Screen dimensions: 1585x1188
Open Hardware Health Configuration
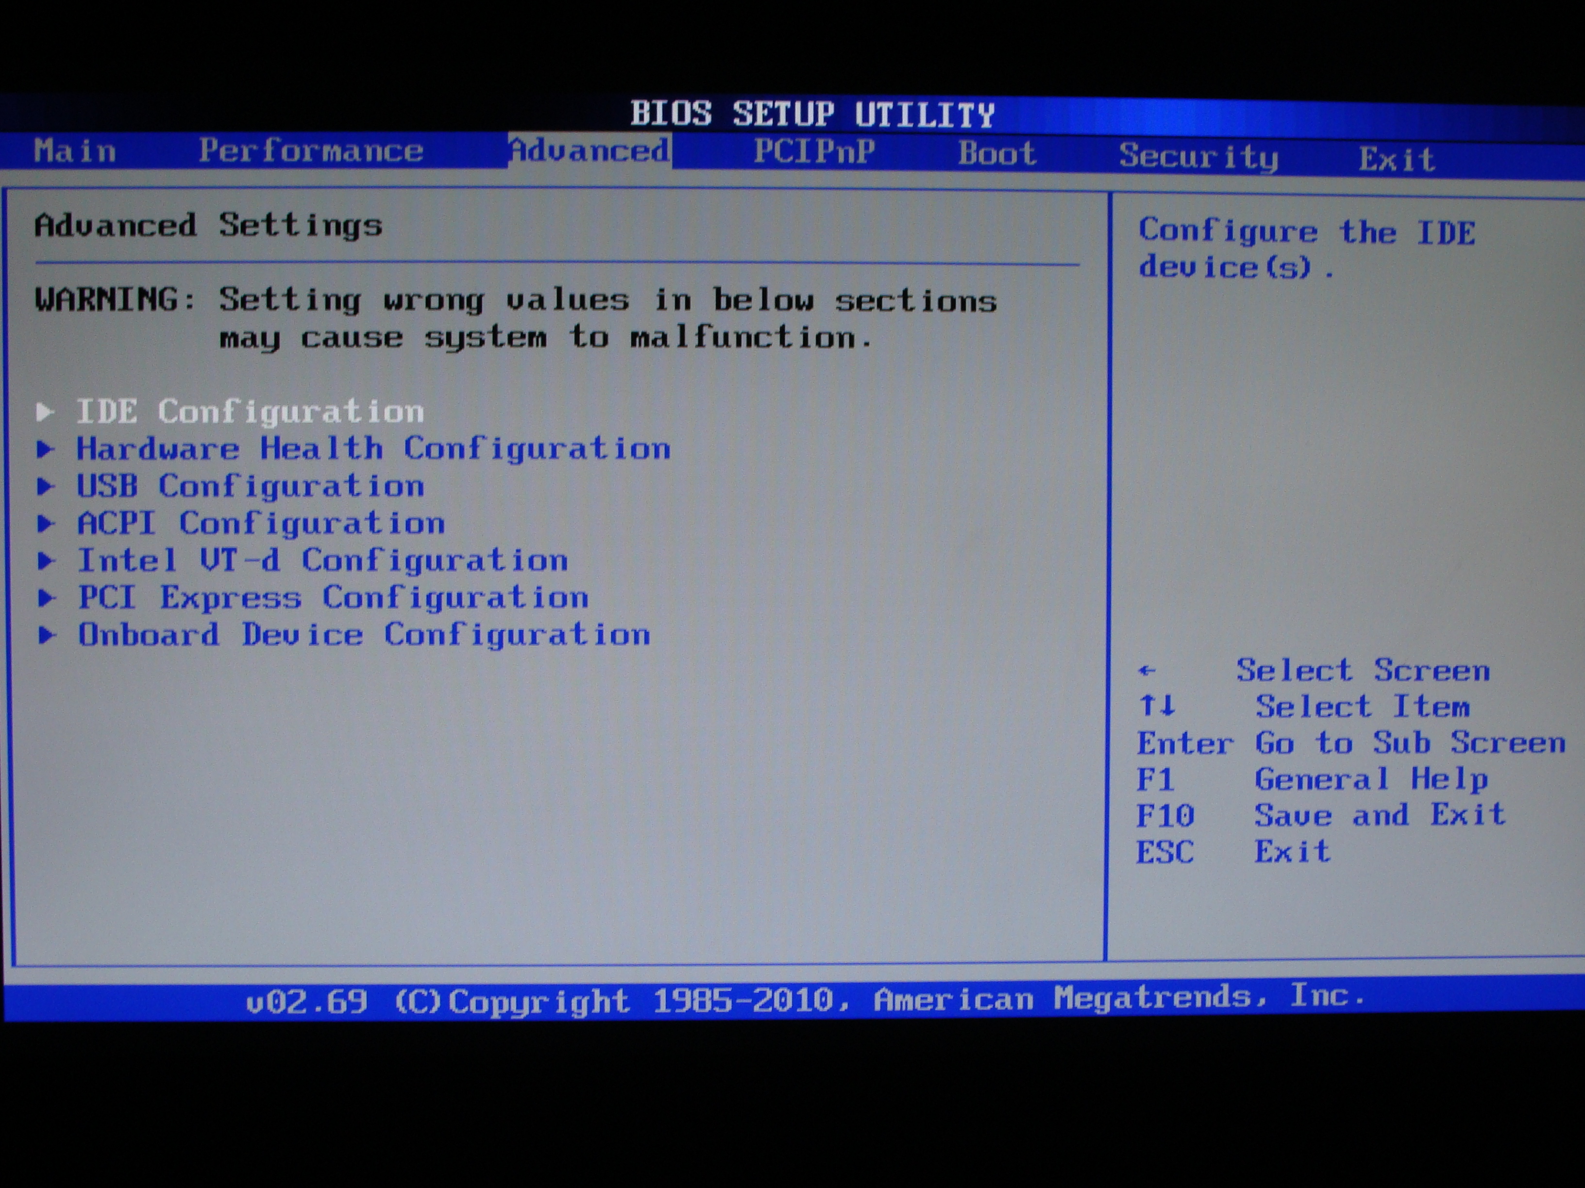click(x=373, y=449)
